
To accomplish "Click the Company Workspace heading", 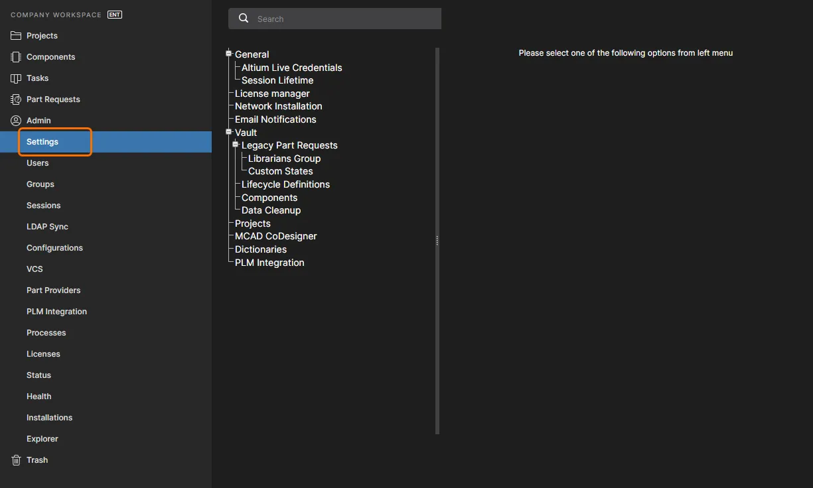I will tap(56, 15).
